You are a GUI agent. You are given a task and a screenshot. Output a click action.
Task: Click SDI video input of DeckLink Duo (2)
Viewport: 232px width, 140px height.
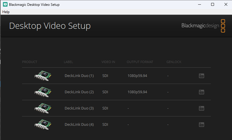(x=105, y=92)
